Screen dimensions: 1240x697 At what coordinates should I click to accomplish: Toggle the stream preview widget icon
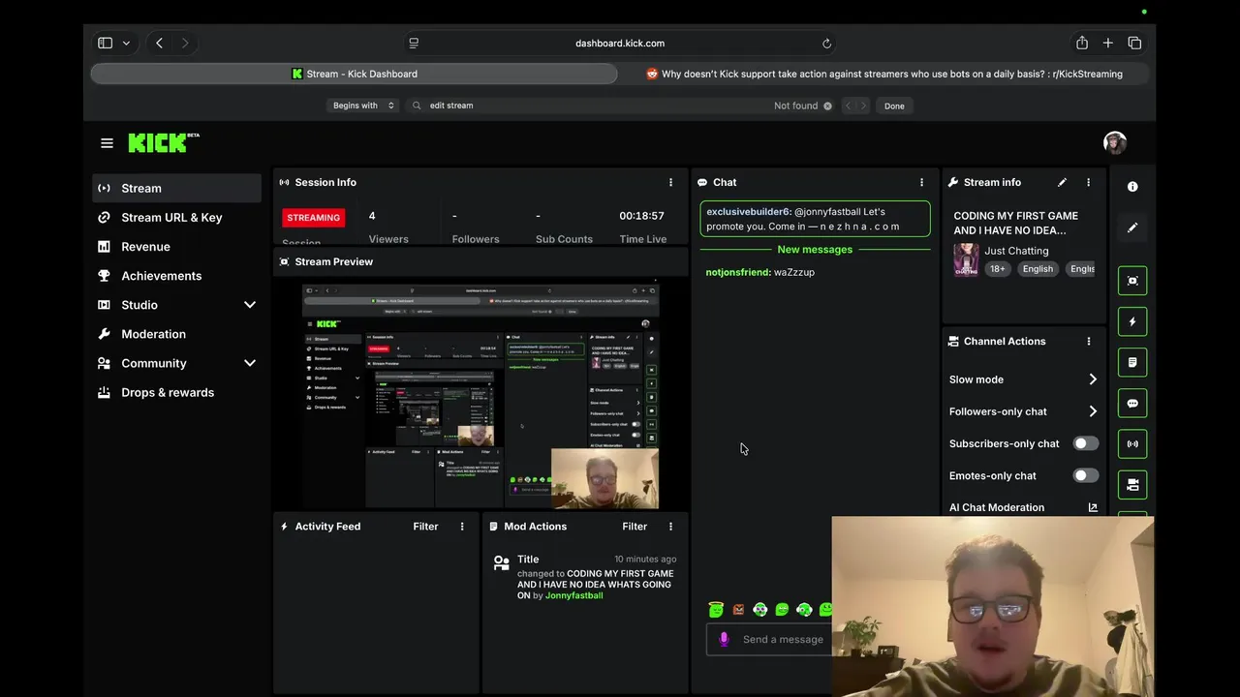(x=1132, y=281)
